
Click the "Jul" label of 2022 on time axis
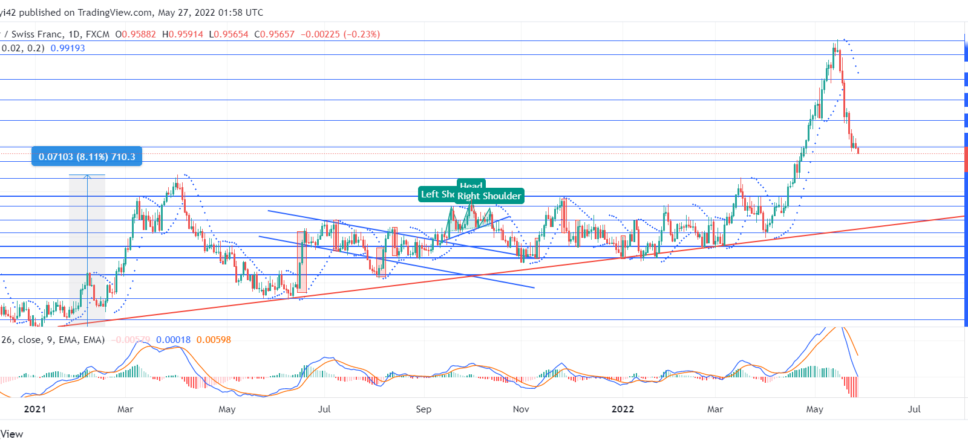point(914,409)
